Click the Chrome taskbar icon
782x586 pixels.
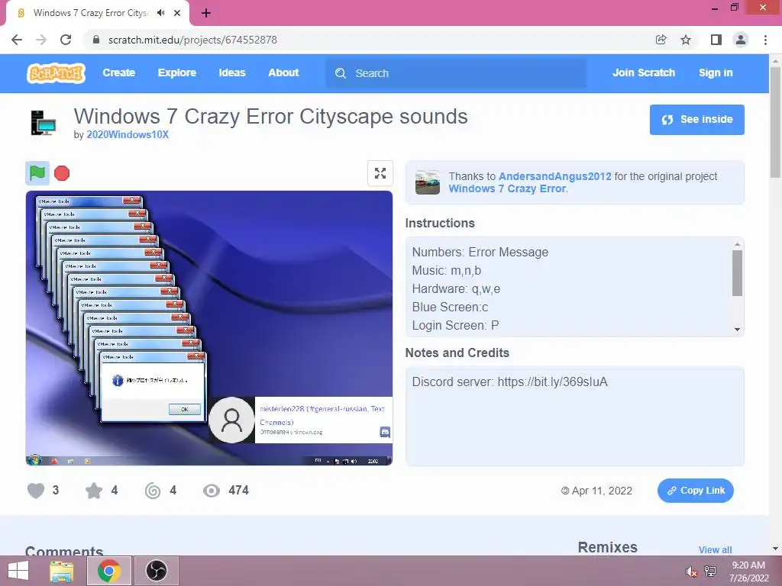point(109,571)
